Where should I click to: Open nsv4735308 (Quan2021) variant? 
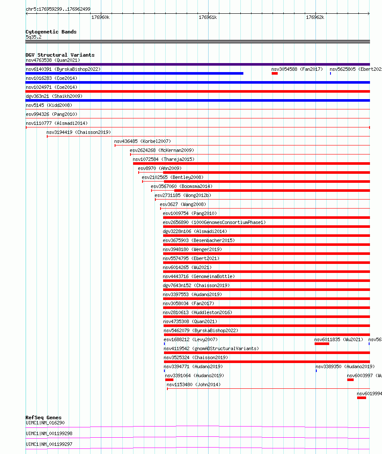[190, 321]
